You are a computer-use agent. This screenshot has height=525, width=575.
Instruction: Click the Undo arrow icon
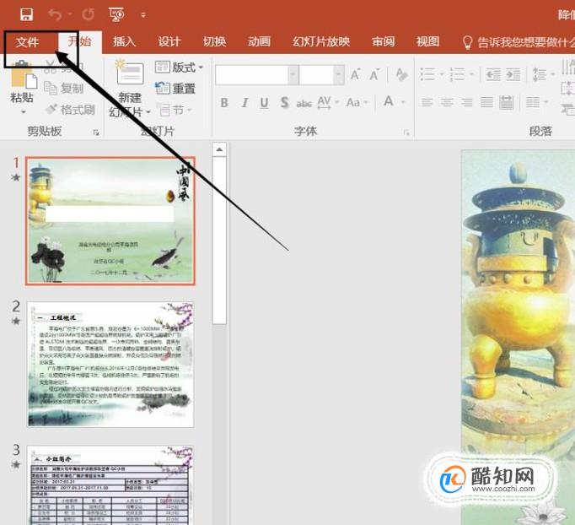tap(56, 14)
